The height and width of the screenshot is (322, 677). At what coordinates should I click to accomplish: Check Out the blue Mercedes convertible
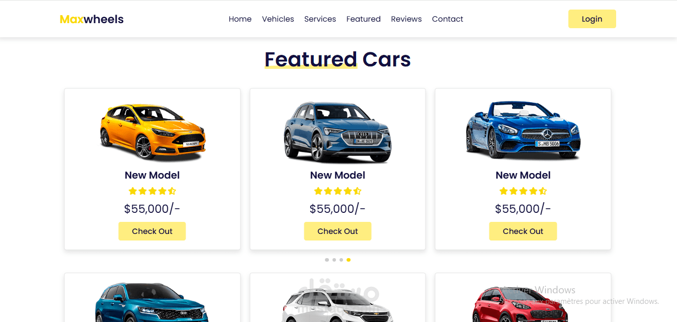point(523,231)
